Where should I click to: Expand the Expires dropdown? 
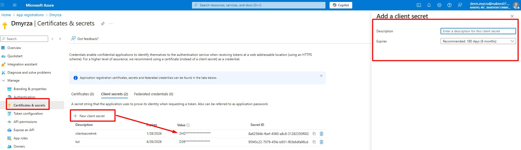(478, 41)
